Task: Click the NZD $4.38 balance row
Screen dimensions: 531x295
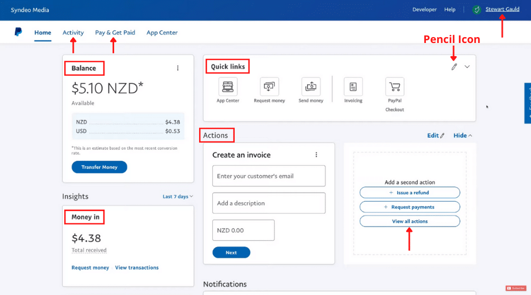Action: (128, 122)
